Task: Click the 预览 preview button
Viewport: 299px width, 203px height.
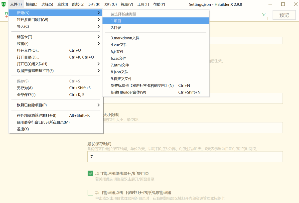Action: [x=284, y=15]
